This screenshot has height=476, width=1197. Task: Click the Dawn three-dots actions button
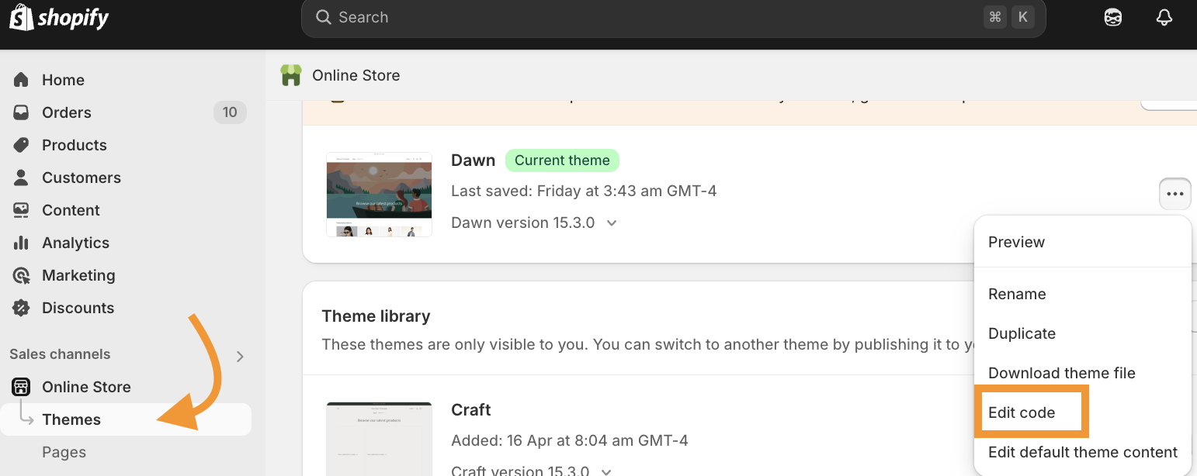pyautogui.click(x=1175, y=194)
